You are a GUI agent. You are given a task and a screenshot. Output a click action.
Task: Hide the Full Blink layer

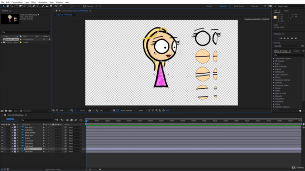pos(2,130)
